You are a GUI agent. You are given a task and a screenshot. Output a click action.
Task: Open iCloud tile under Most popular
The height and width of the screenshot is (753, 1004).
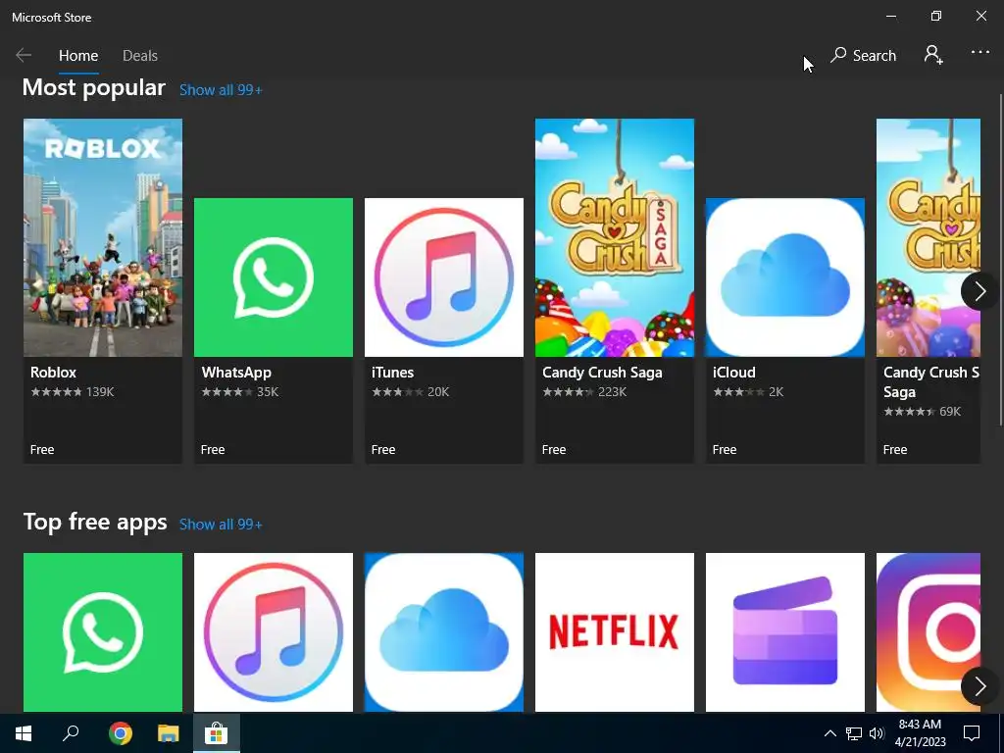pos(785,329)
